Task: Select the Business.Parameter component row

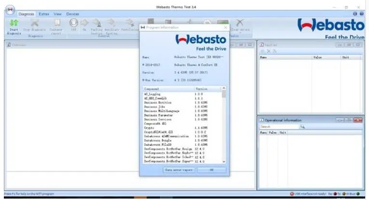Action: point(183,115)
